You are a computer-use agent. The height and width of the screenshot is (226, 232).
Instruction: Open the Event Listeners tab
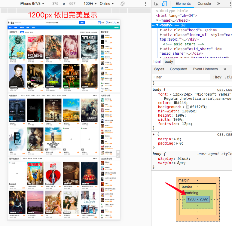[x=205, y=69]
